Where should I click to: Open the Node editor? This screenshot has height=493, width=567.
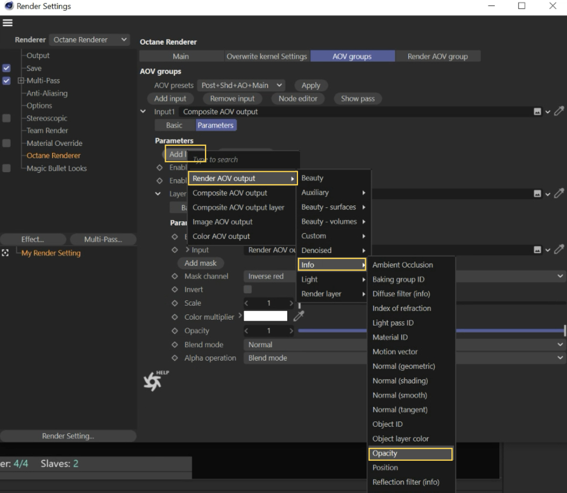[298, 98]
